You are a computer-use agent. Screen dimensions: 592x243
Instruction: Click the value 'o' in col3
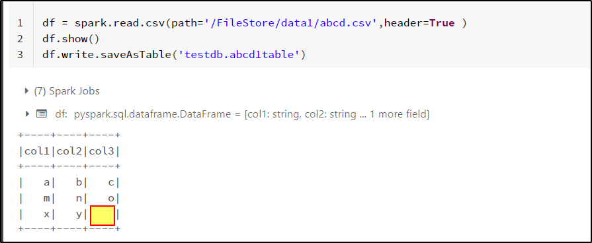(x=111, y=199)
